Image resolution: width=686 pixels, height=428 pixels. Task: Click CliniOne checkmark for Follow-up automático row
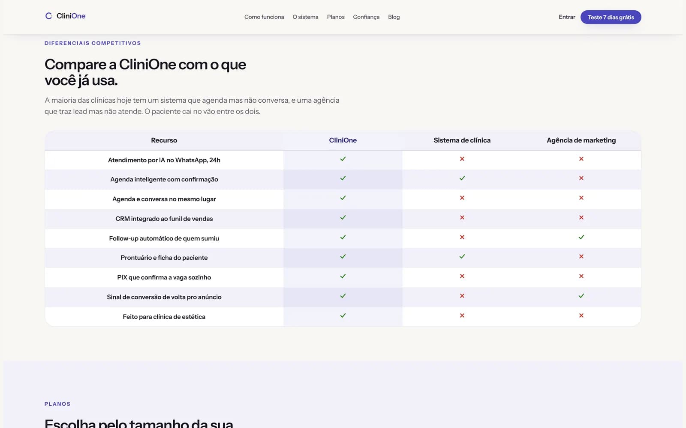[343, 237]
